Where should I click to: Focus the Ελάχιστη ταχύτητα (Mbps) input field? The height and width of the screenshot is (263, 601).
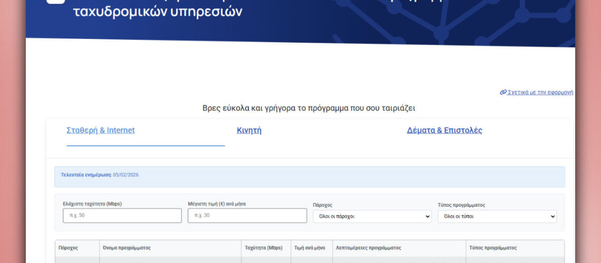(122, 216)
